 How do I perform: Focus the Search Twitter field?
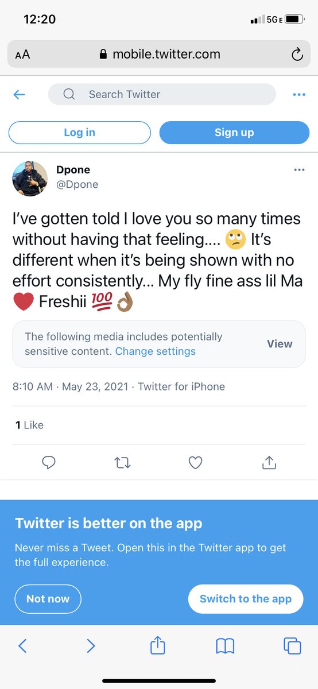[162, 94]
